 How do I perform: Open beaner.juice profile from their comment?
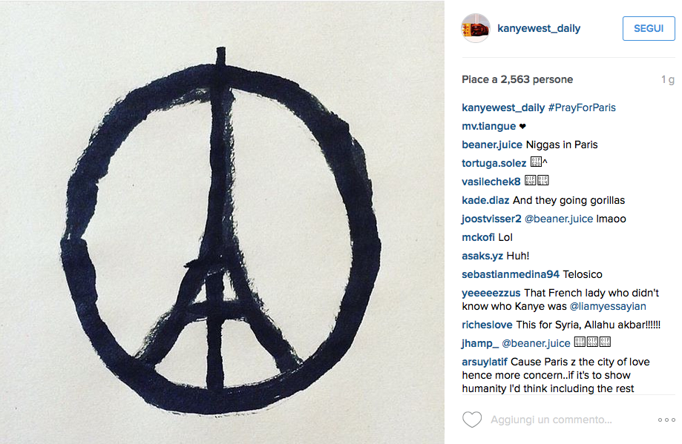pyautogui.click(x=492, y=145)
